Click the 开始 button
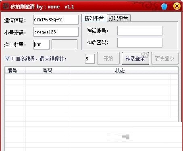 [x=108, y=58]
